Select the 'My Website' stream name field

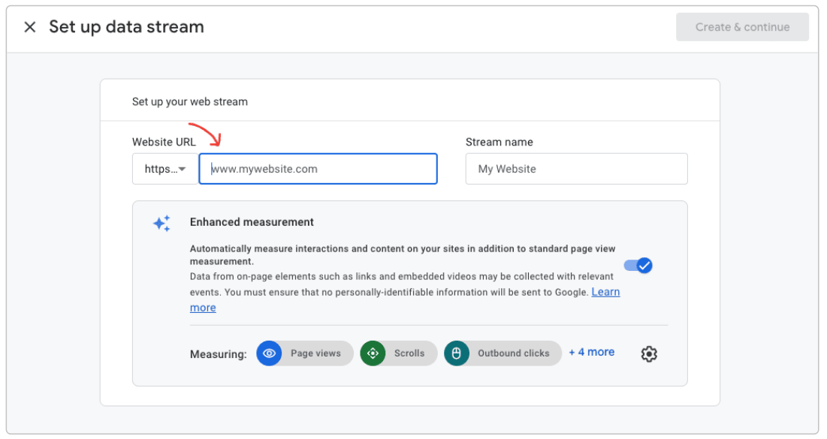pos(576,169)
